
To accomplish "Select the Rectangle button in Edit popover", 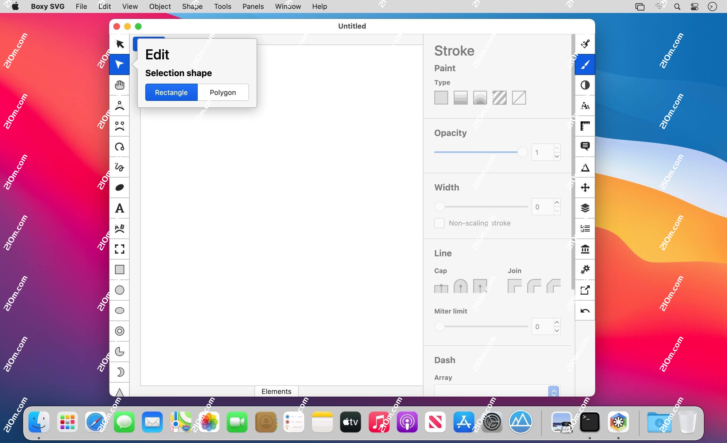I will [171, 92].
